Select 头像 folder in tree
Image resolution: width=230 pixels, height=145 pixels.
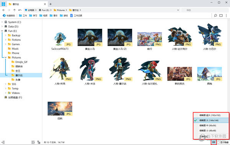point(16,79)
